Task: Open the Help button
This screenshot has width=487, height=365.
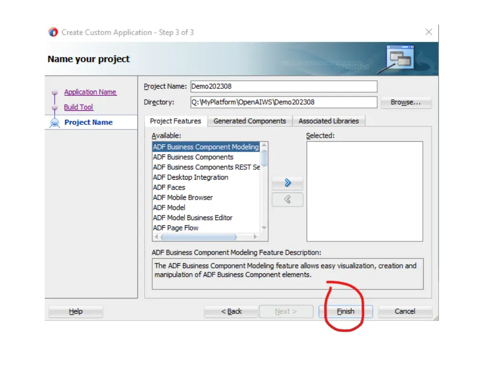Action: tap(76, 311)
